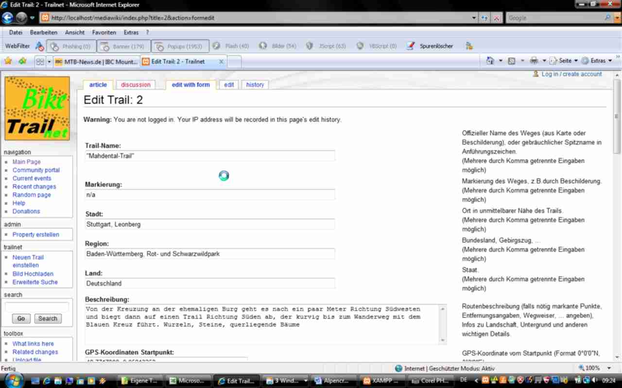Open the Favorites Center star icon
The image size is (622, 388).
pos(8,61)
